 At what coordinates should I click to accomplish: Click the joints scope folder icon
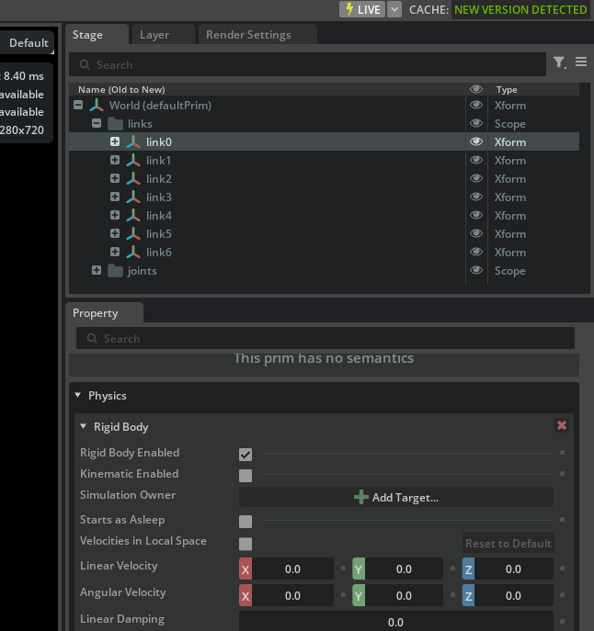point(115,271)
